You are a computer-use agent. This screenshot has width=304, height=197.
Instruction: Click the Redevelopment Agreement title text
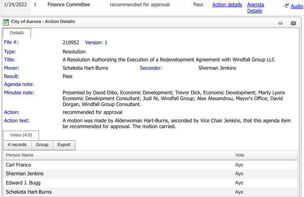pyautogui.click(x=169, y=60)
